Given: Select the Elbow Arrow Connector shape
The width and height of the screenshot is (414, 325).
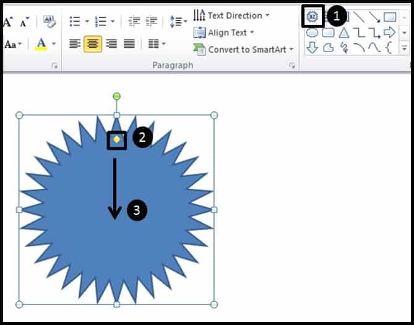Looking at the screenshot, I should 374,33.
